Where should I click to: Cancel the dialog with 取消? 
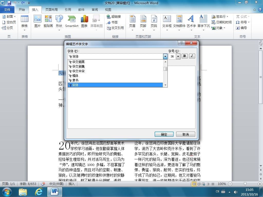185,134
